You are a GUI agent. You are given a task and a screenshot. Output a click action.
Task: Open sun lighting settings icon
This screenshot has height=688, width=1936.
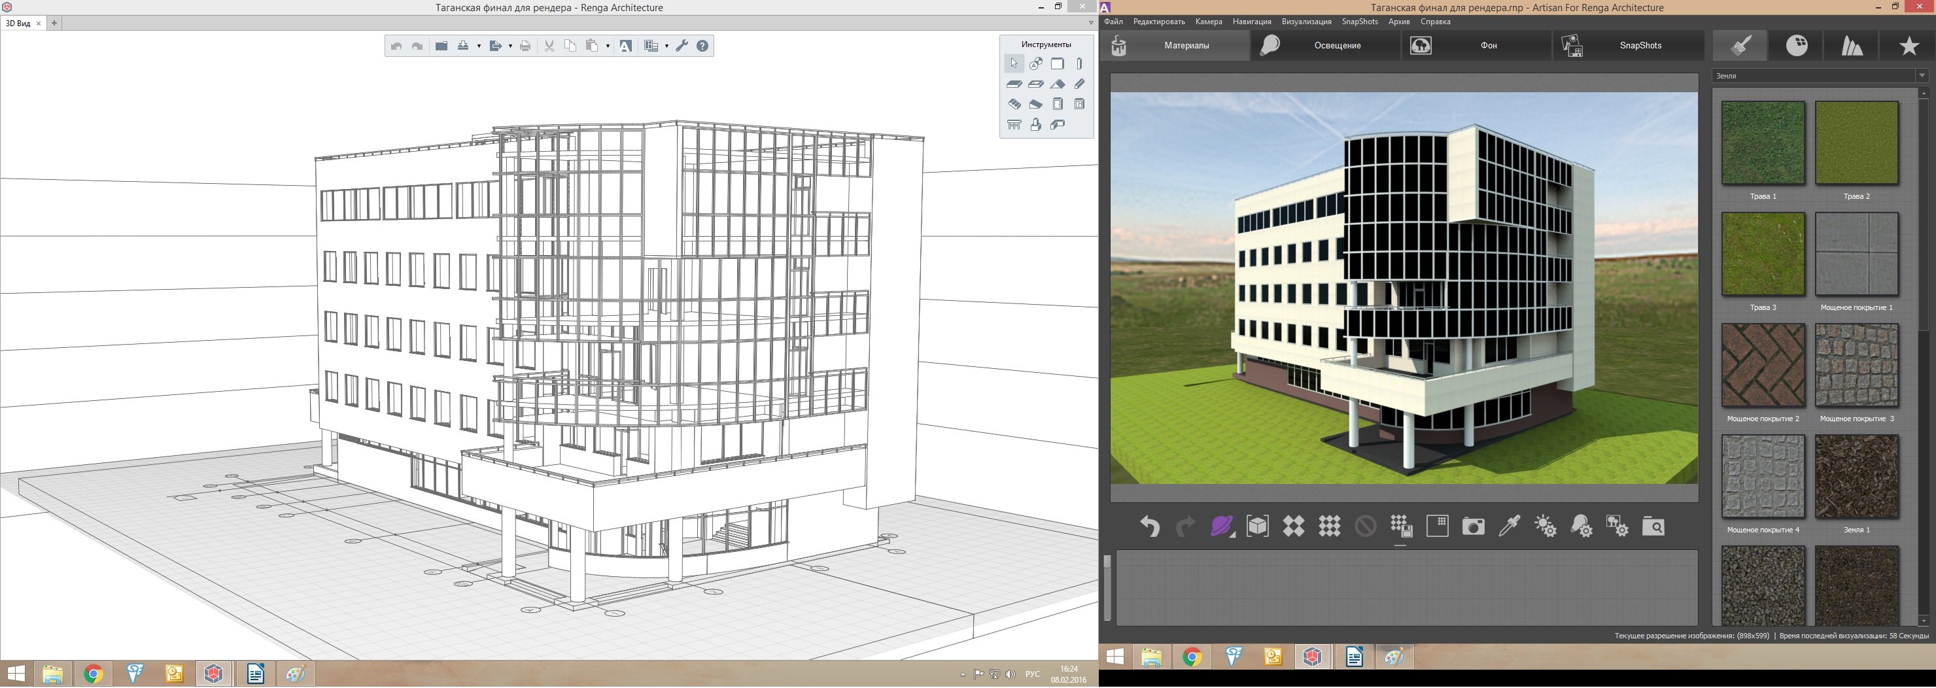coord(1545,526)
